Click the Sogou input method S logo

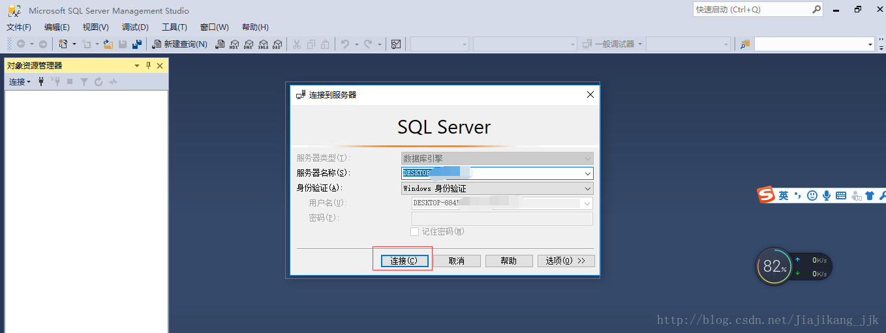(766, 195)
